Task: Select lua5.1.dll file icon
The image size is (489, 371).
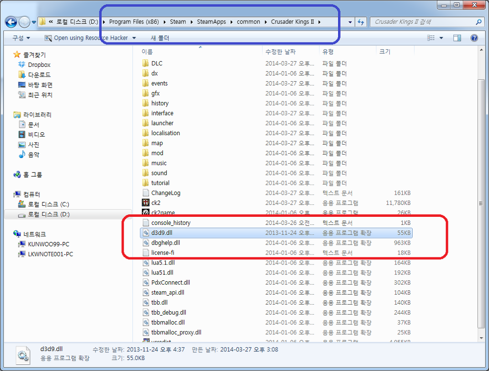Action: point(146,263)
